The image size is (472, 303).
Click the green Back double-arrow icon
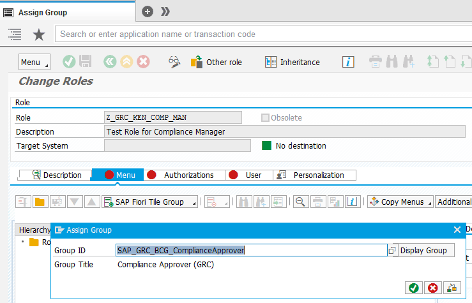click(x=110, y=62)
